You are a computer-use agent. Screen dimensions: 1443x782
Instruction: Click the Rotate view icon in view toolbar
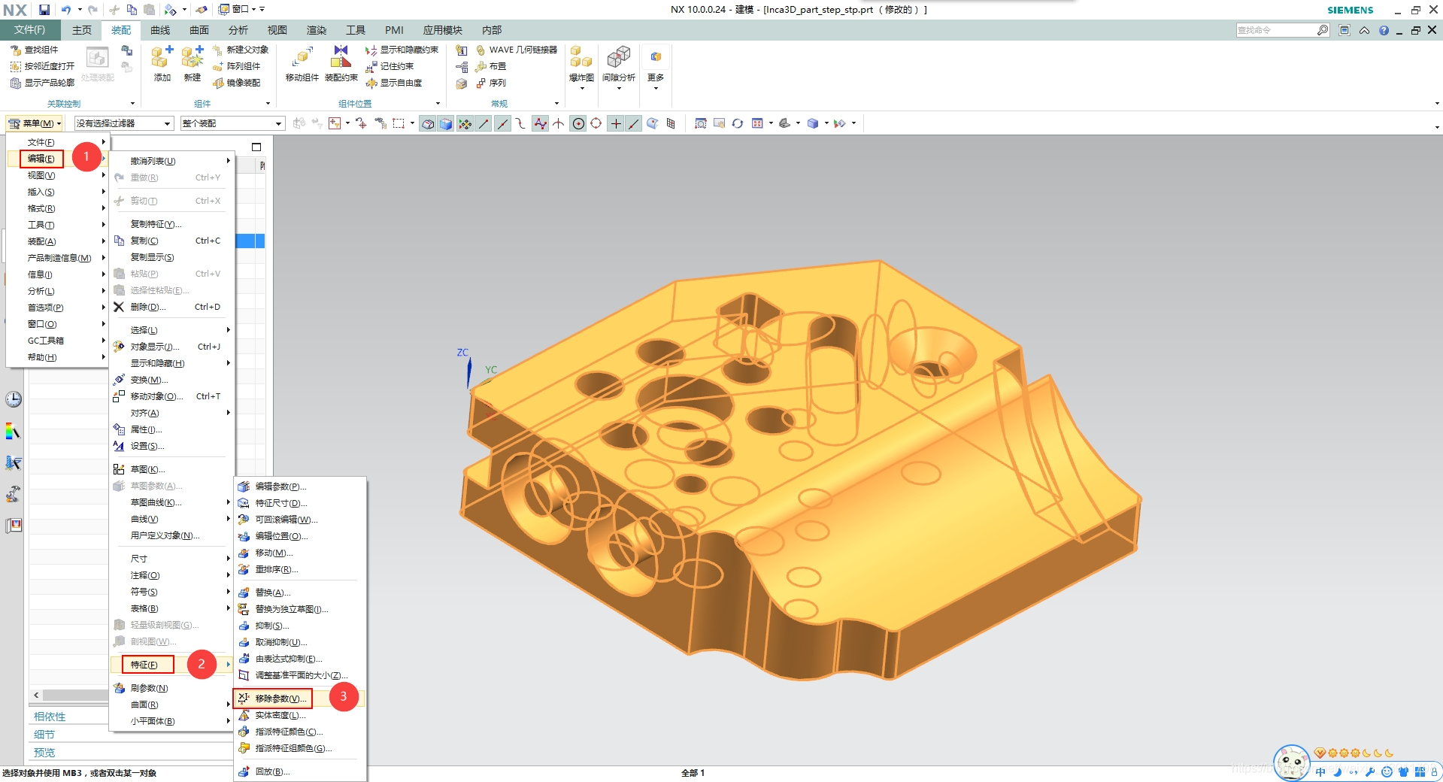click(x=738, y=123)
